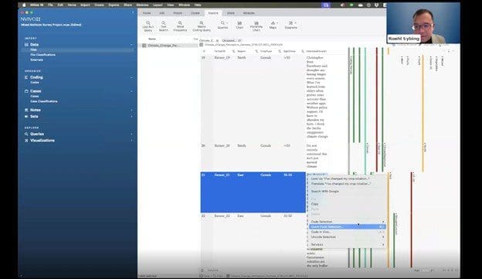Open Case Classifications in sidebar
The height and width of the screenshot is (279, 482).
[x=44, y=101]
